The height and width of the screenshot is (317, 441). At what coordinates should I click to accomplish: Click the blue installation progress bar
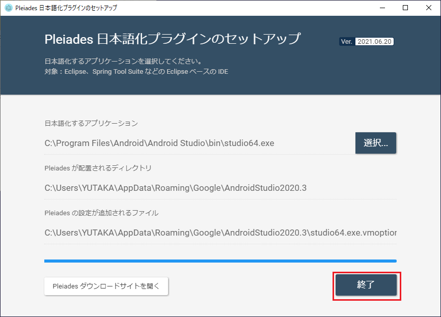pos(220,261)
